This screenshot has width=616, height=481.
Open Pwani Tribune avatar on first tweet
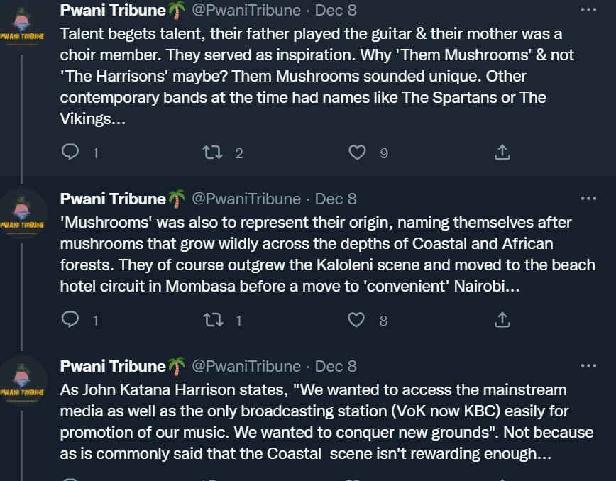pyautogui.click(x=22, y=27)
